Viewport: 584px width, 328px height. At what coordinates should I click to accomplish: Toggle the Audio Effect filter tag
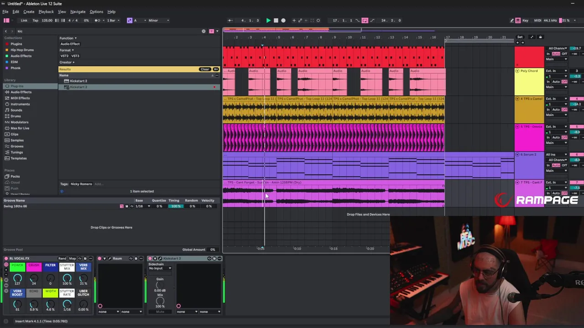pos(70,44)
